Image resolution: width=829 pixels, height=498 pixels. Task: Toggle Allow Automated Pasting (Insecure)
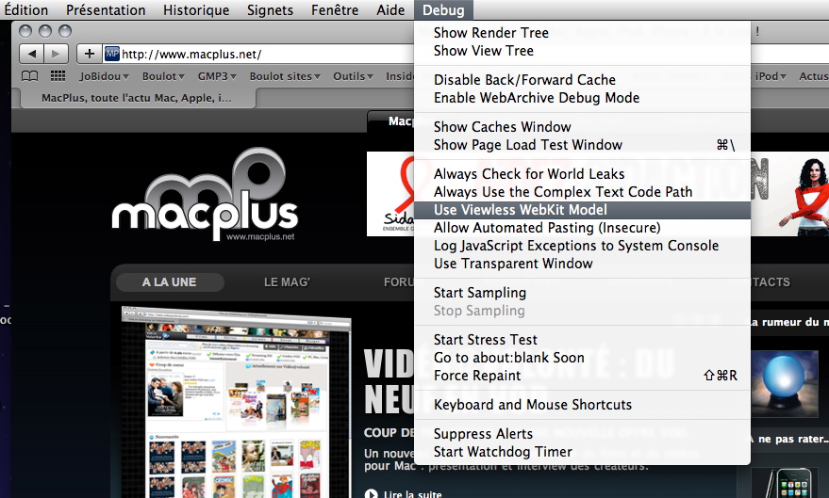tap(582, 228)
